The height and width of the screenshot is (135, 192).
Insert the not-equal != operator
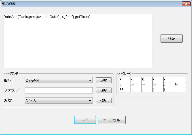(x=180, y=85)
